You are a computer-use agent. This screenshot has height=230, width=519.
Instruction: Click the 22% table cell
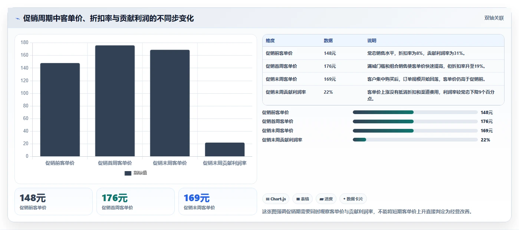328,92
